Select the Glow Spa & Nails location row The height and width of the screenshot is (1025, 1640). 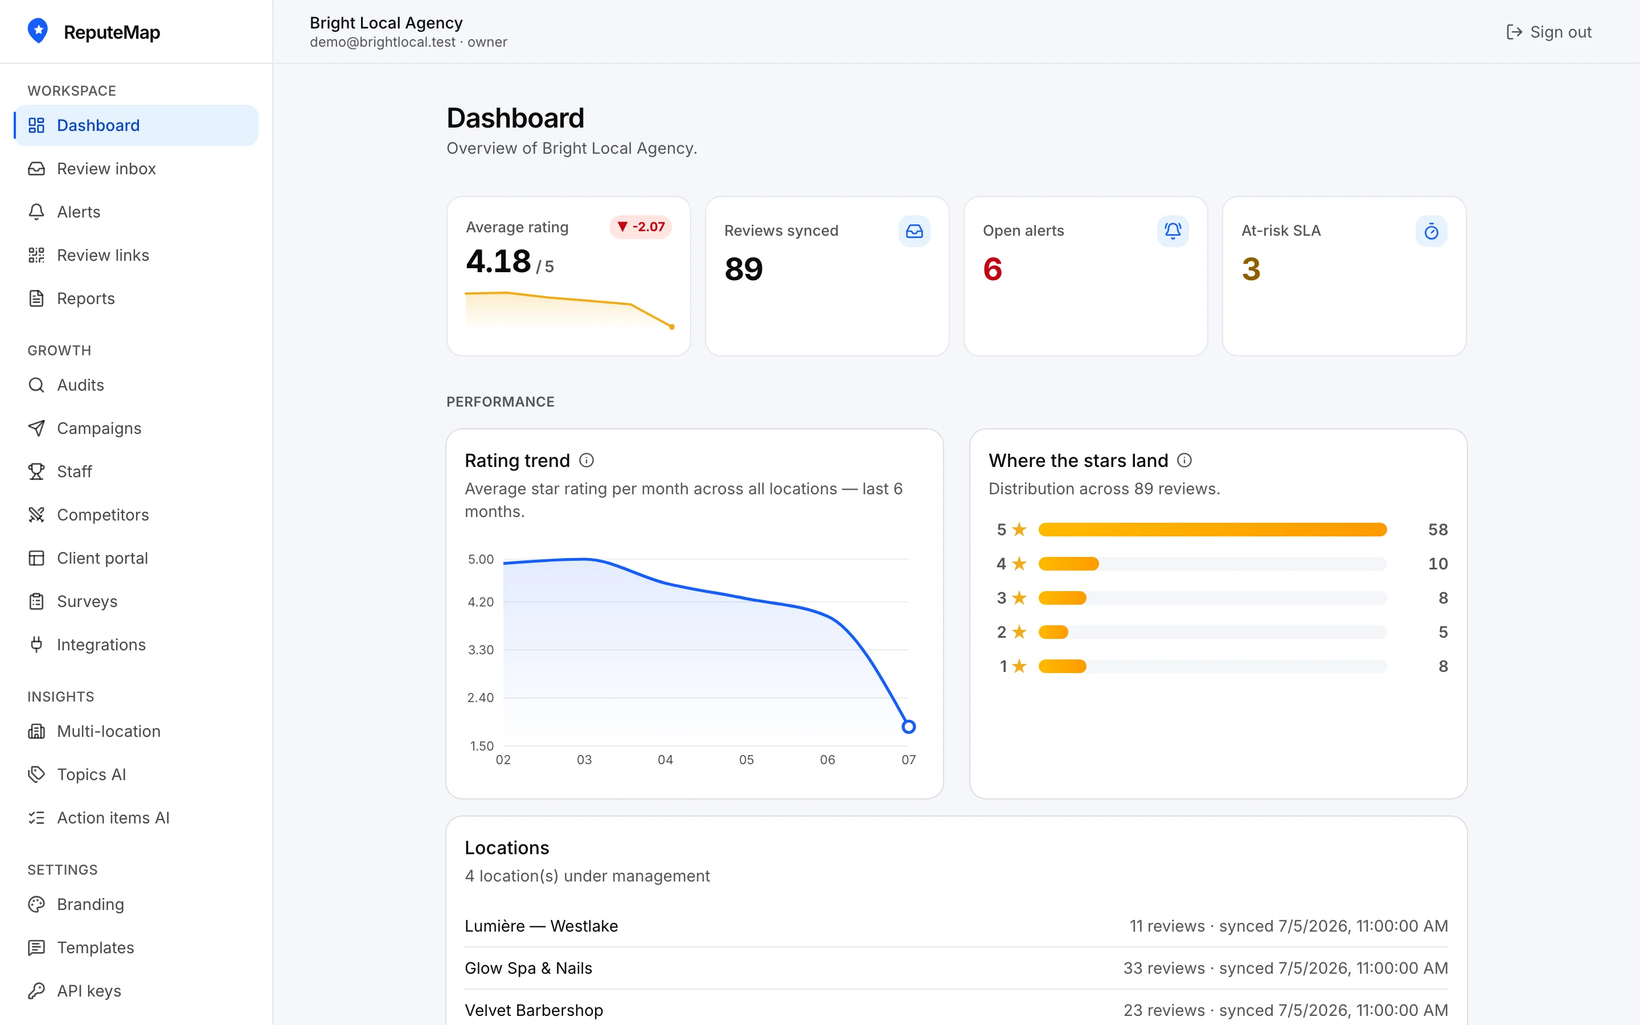[x=956, y=968]
